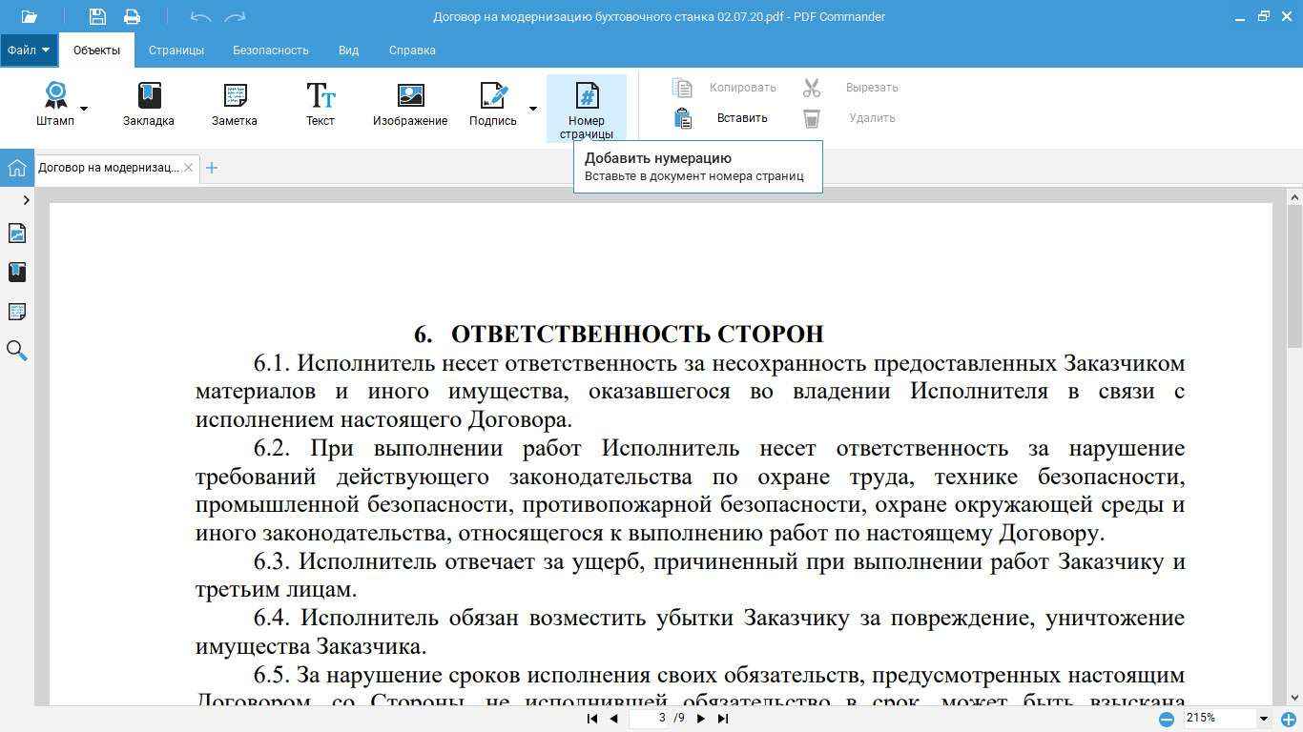The height and width of the screenshot is (732, 1303).
Task: Click the vertical scrollbar thumb
Action: click(1294, 276)
